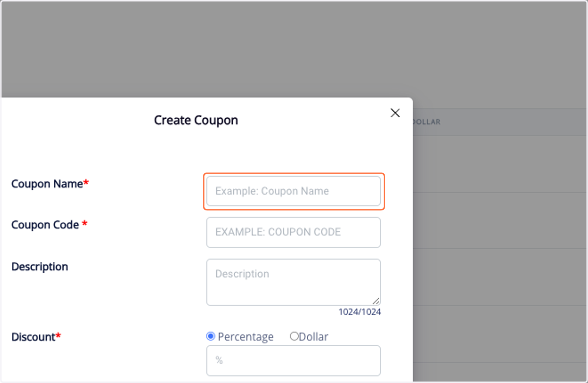Image resolution: width=588 pixels, height=383 pixels.
Task: Click the DOLLAR column header behind dialog
Action: pyautogui.click(x=427, y=122)
